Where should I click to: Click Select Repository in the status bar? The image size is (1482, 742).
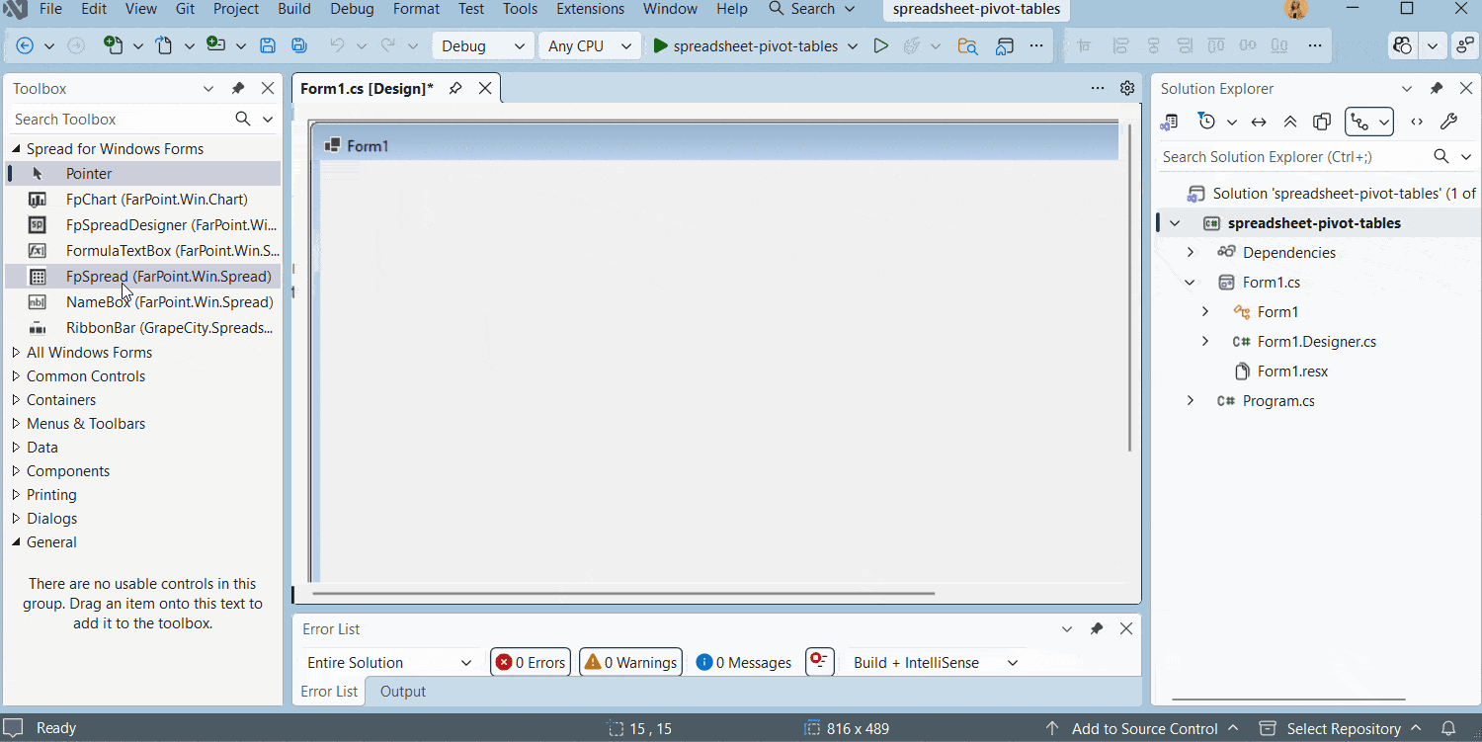click(x=1342, y=728)
